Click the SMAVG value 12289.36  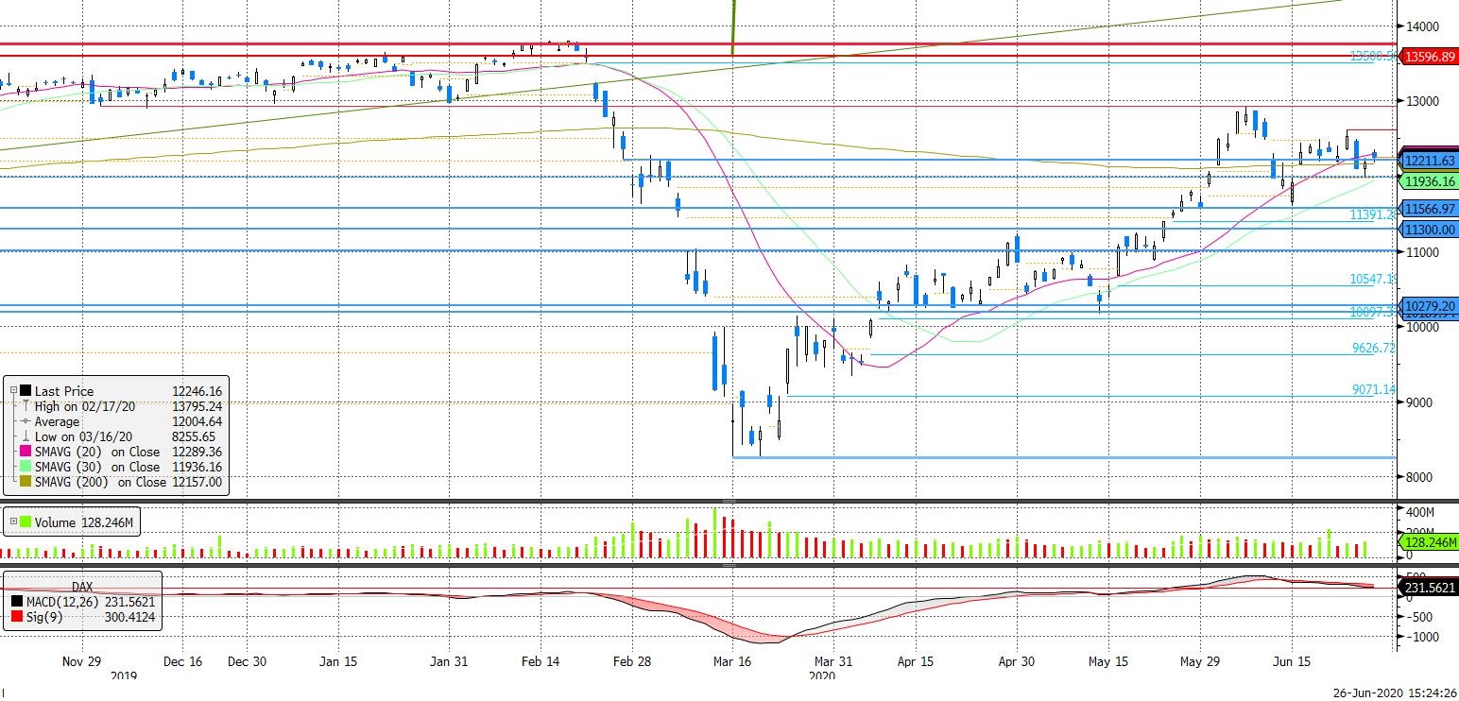(x=197, y=452)
